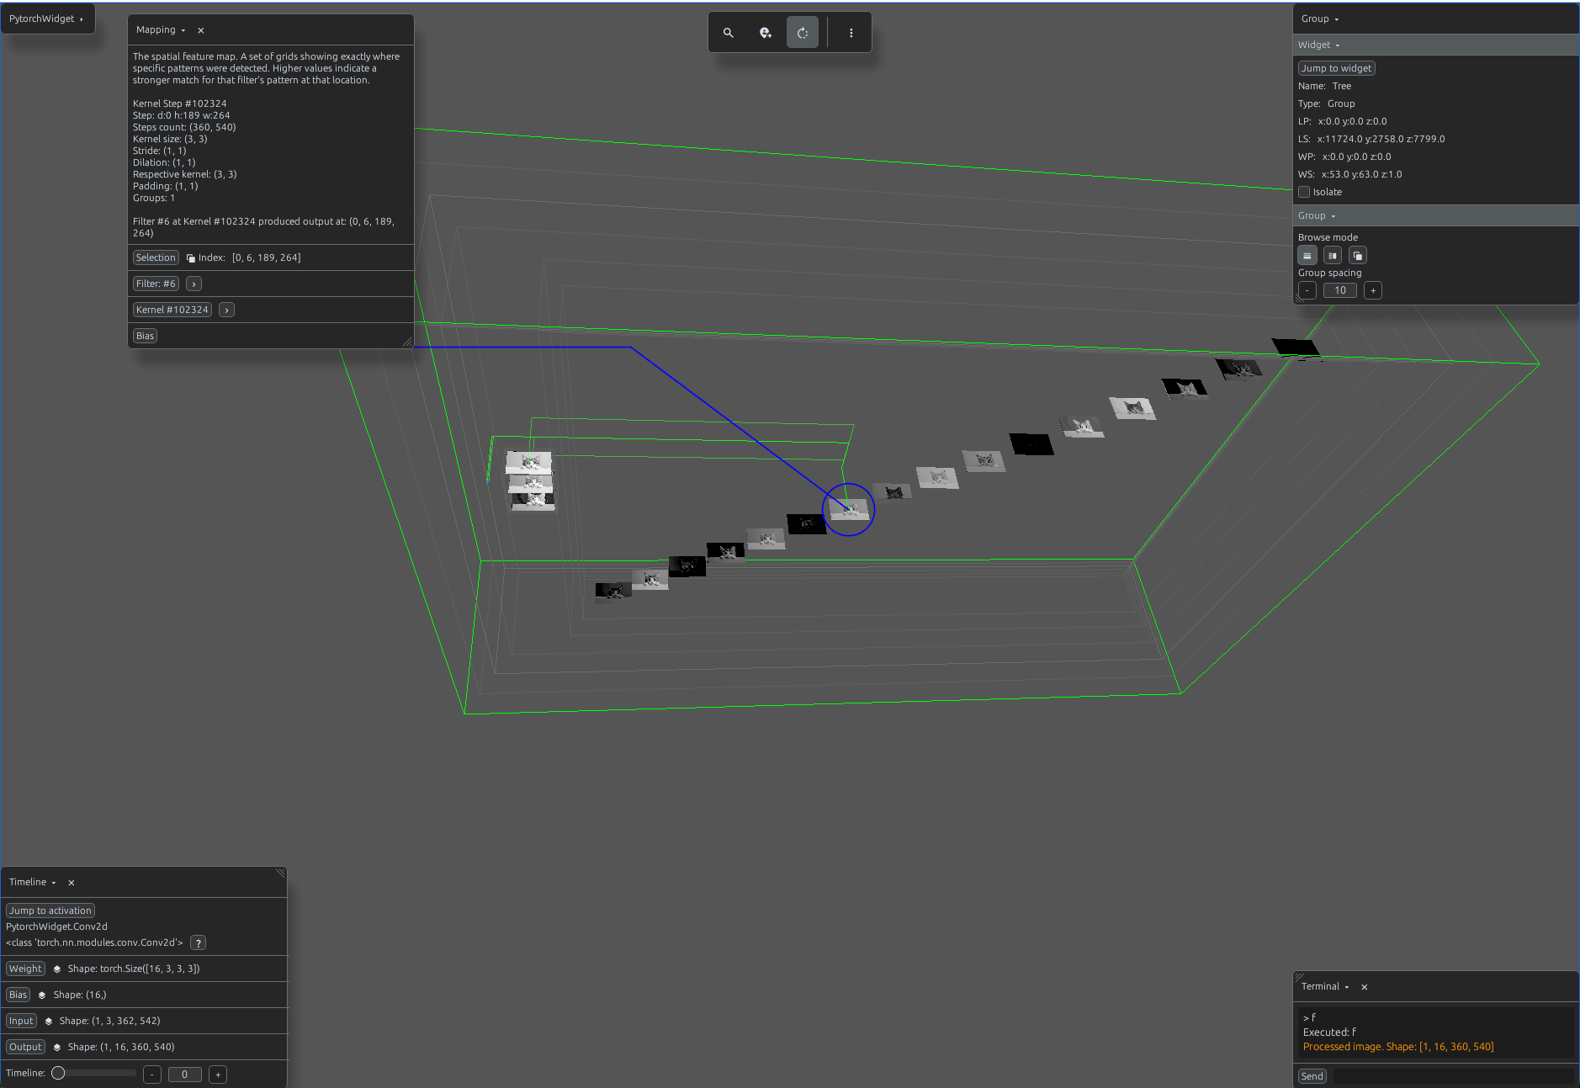
Task: Increase Group spacing with plus button
Action: pyautogui.click(x=1373, y=291)
